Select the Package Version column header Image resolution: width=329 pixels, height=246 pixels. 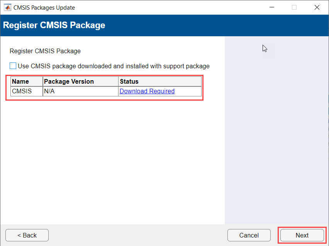pos(80,81)
